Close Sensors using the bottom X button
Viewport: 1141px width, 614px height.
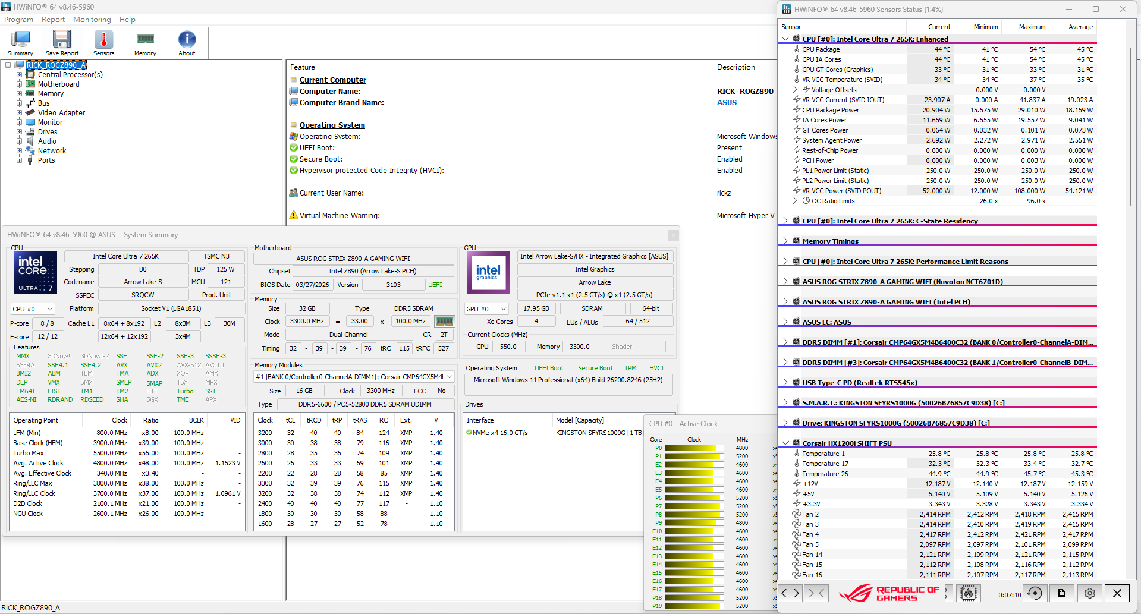click(1117, 593)
